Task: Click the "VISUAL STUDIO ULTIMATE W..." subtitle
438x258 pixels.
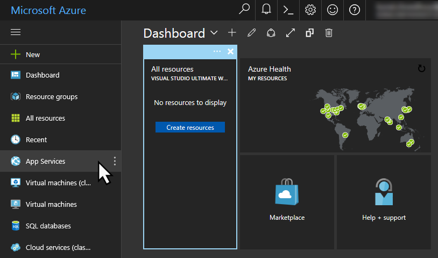Action: (x=189, y=78)
